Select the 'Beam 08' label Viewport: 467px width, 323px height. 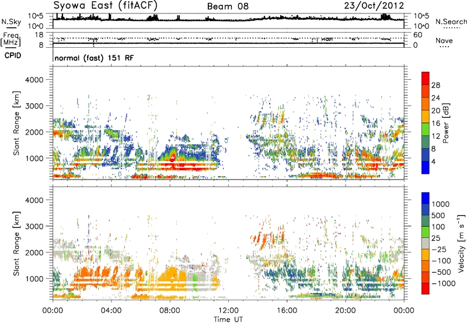click(x=228, y=6)
